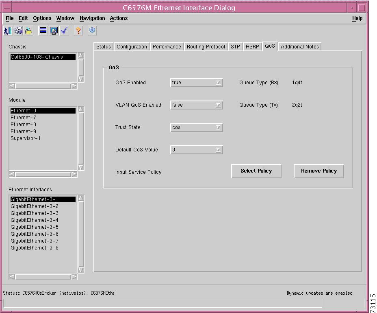Click Module list scroll-up arrow
This screenshot has height=313, width=377.
coord(81,109)
